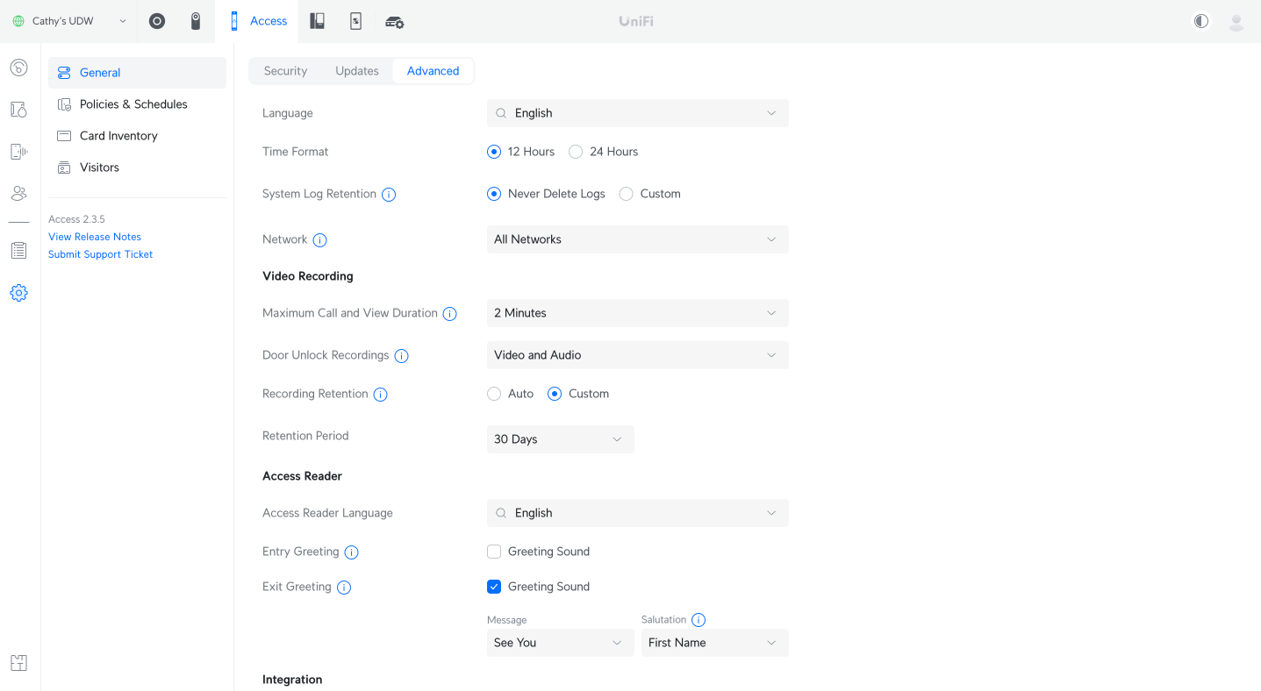
Task: Open the Dashboard icon in left rail
Action: click(19, 68)
